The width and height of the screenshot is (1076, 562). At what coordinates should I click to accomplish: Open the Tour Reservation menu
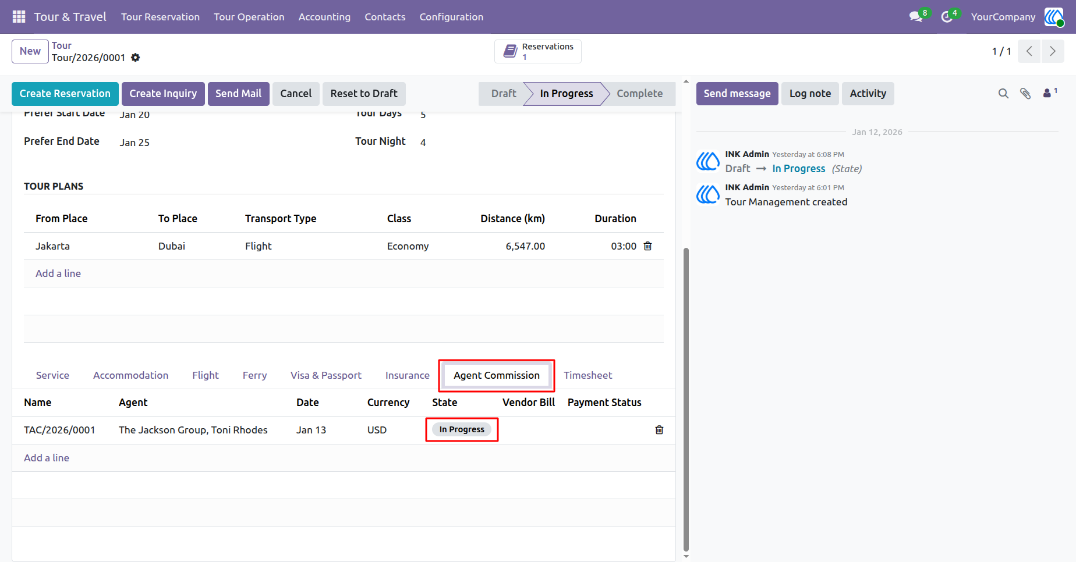[160, 17]
